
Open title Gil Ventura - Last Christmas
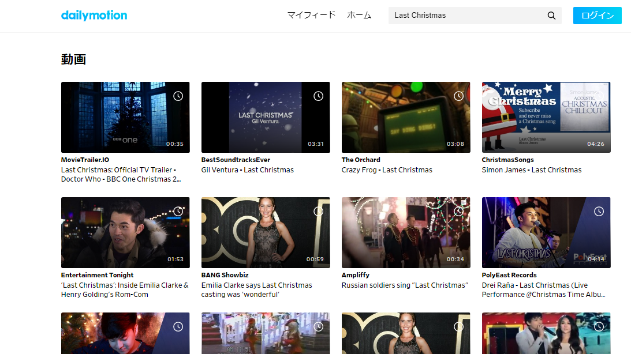248,170
